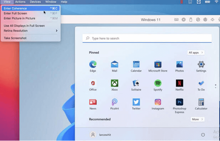Click the USB device icon in Parallels toolbar
Viewport: 220px width, 141px height.
191,20
